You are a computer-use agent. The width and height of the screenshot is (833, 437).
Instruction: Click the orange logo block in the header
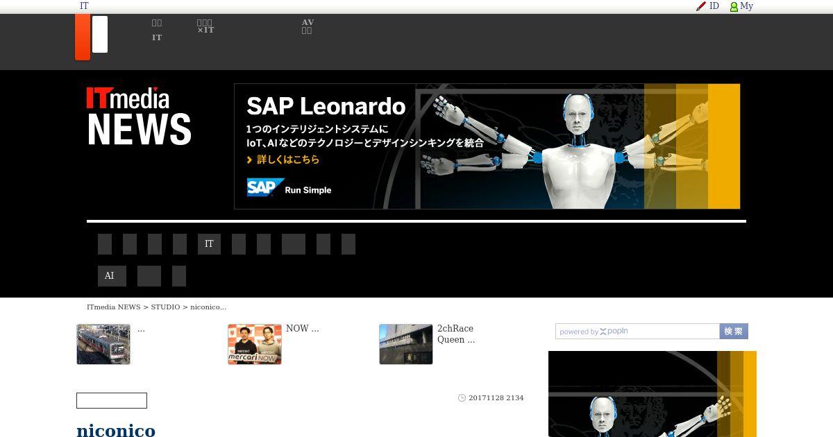(x=83, y=37)
